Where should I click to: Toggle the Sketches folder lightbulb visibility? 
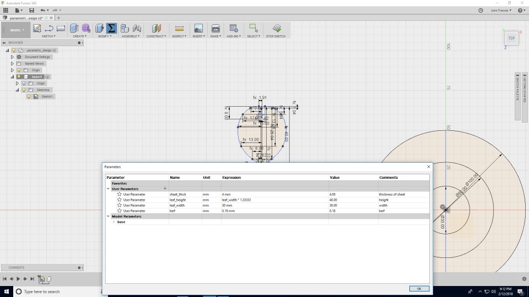click(24, 90)
